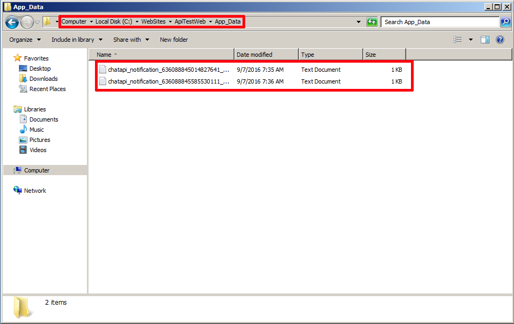Sort by the Type column header

(x=331, y=55)
